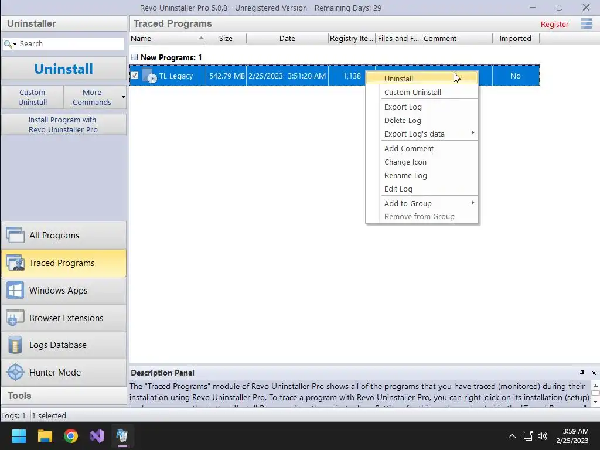
Task: Open the All Programs section
Action: click(x=63, y=236)
